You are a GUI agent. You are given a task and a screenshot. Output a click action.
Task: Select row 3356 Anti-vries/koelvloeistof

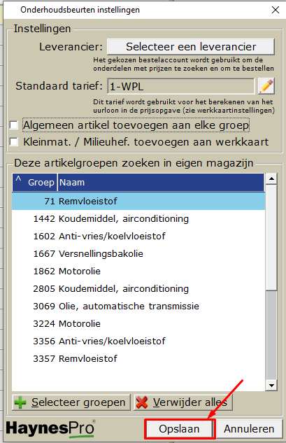click(x=138, y=342)
